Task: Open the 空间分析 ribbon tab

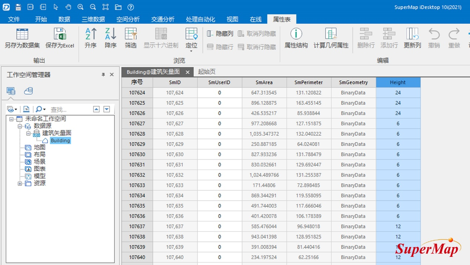Action: [x=128, y=19]
